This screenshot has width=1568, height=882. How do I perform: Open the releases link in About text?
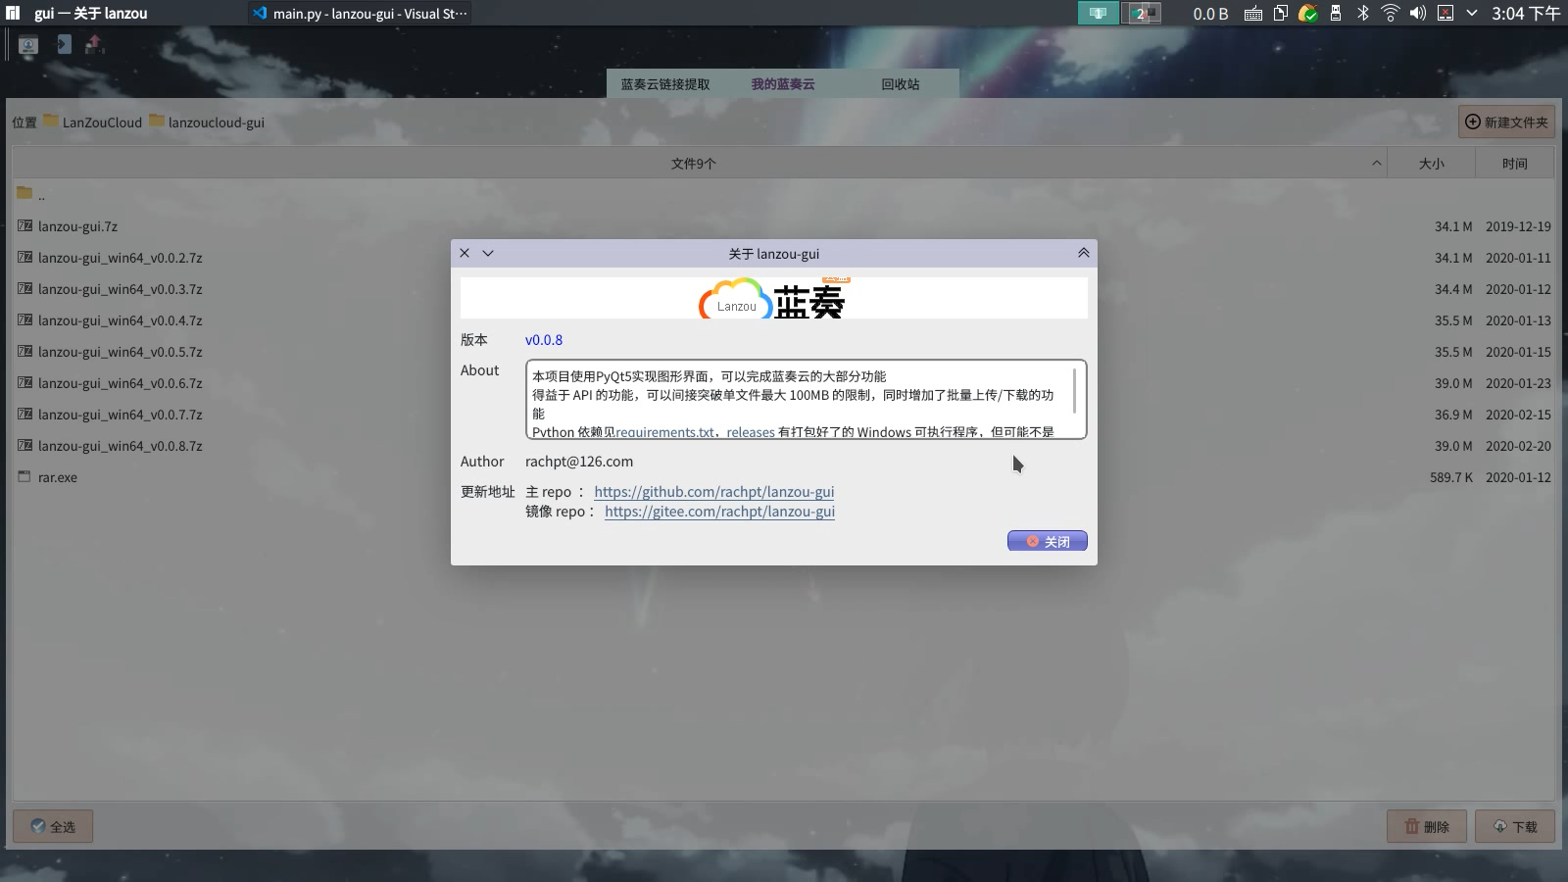click(x=751, y=432)
